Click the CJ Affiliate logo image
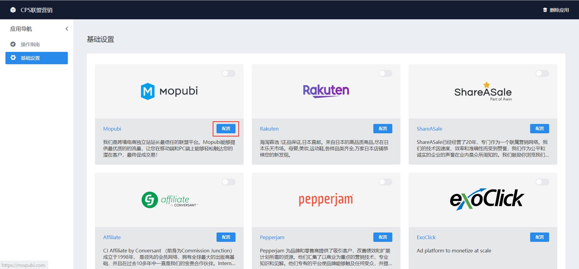 pos(169,200)
